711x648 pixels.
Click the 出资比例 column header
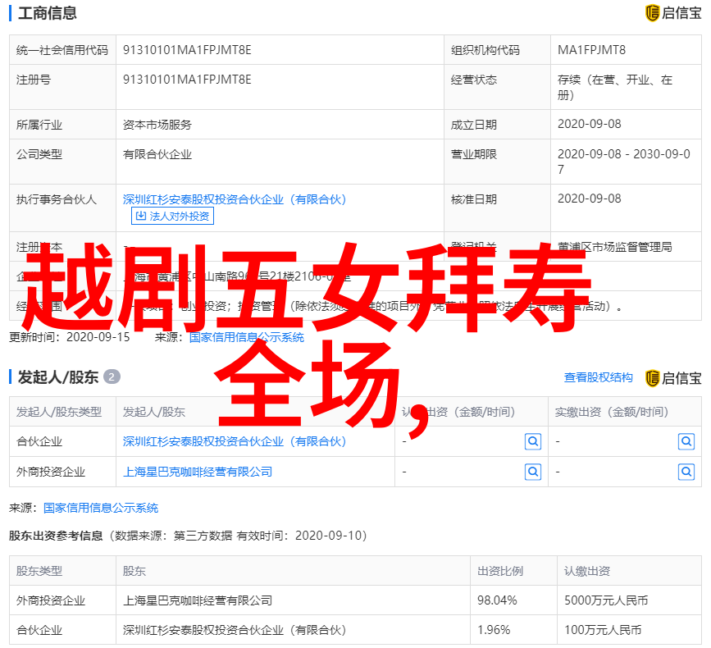(499, 571)
